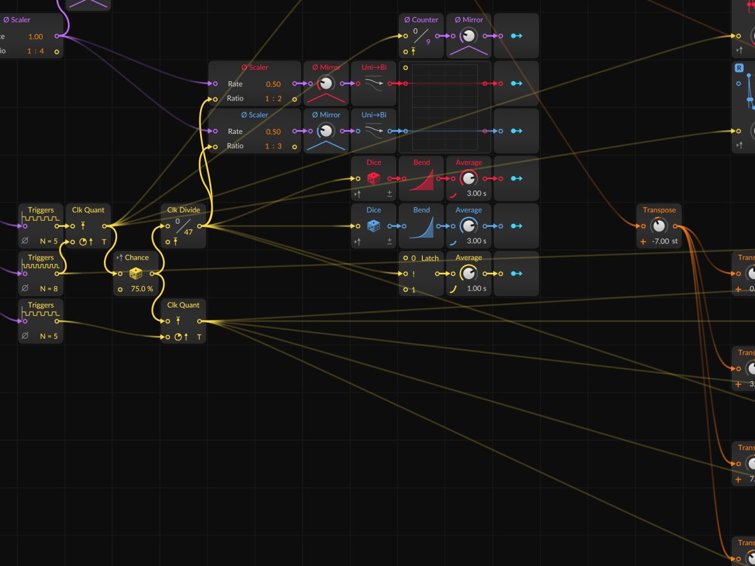Toggle the T switch on upper Clk Quant

[x=104, y=241]
